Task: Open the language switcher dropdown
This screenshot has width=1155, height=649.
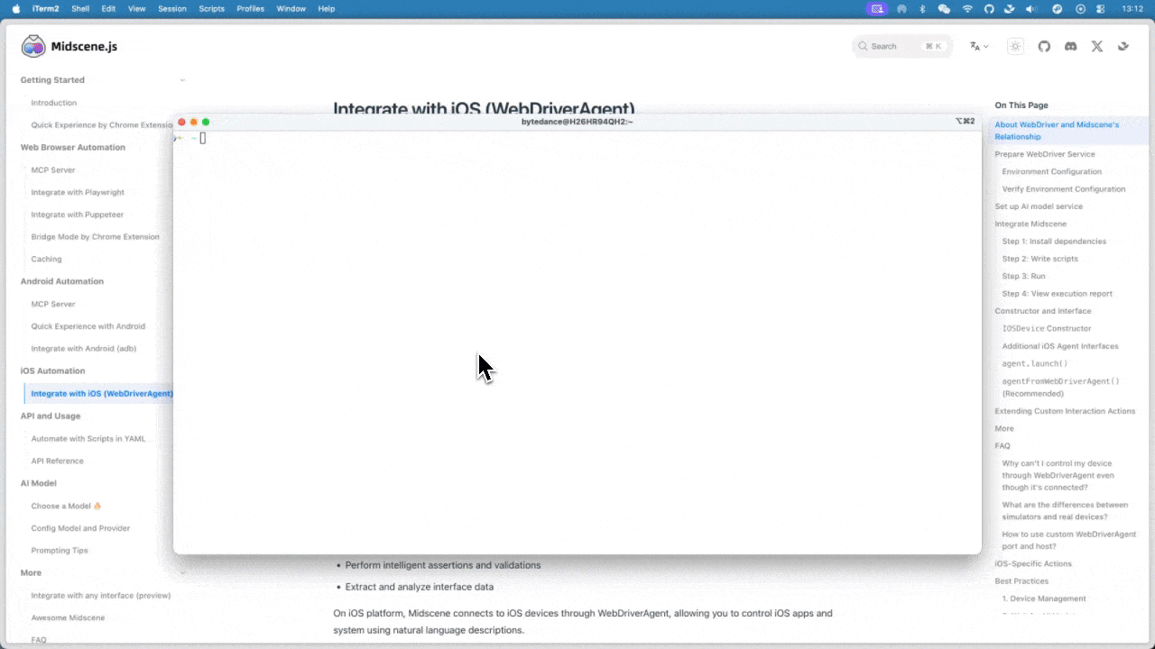Action: pos(979,46)
